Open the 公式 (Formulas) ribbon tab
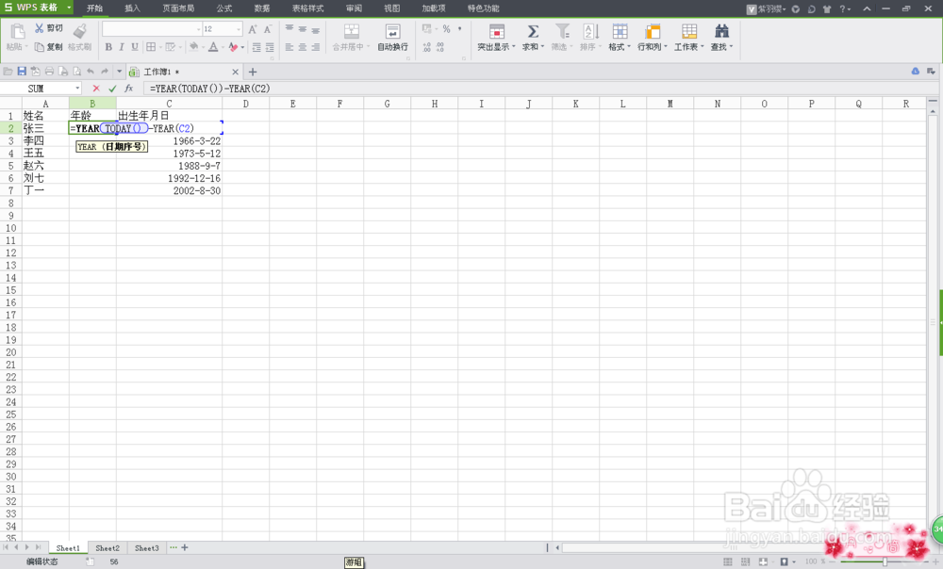The height and width of the screenshot is (569, 943). (224, 8)
